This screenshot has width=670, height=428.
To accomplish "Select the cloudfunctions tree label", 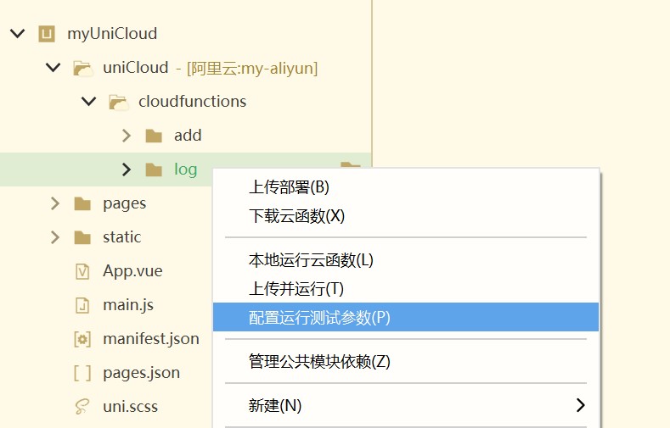I will coord(192,102).
